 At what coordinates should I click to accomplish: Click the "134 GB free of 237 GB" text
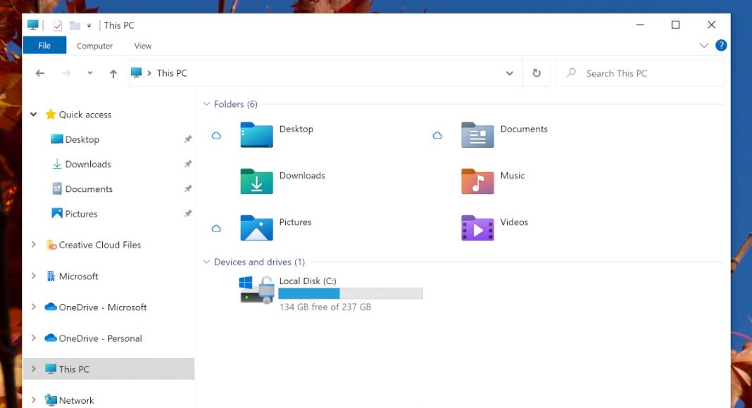(325, 307)
